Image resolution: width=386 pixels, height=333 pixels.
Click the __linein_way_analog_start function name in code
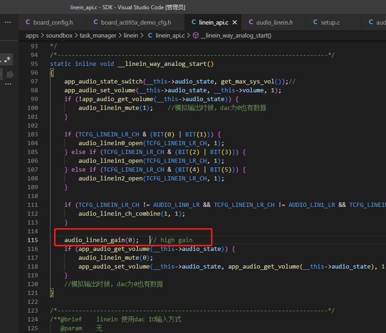pos(162,64)
